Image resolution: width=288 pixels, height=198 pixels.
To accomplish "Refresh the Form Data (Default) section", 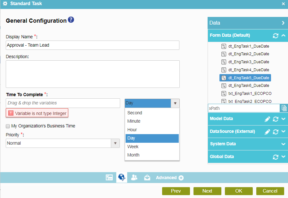I will (276, 35).
